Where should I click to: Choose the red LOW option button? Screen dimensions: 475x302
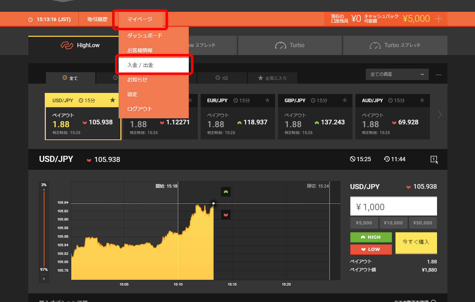pos(371,249)
